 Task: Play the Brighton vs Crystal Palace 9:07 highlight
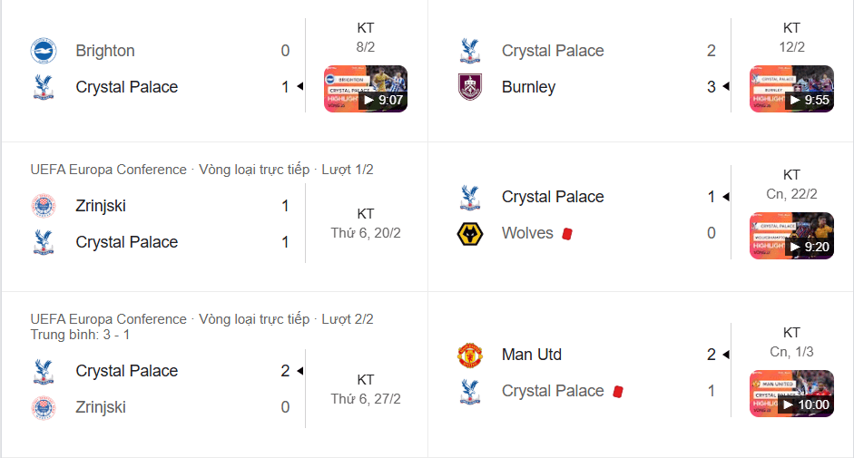pos(365,89)
